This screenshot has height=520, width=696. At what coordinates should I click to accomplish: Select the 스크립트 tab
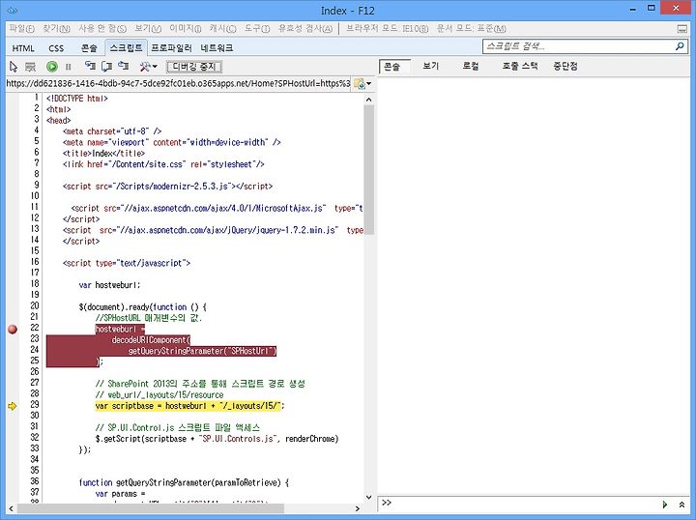coord(126,48)
